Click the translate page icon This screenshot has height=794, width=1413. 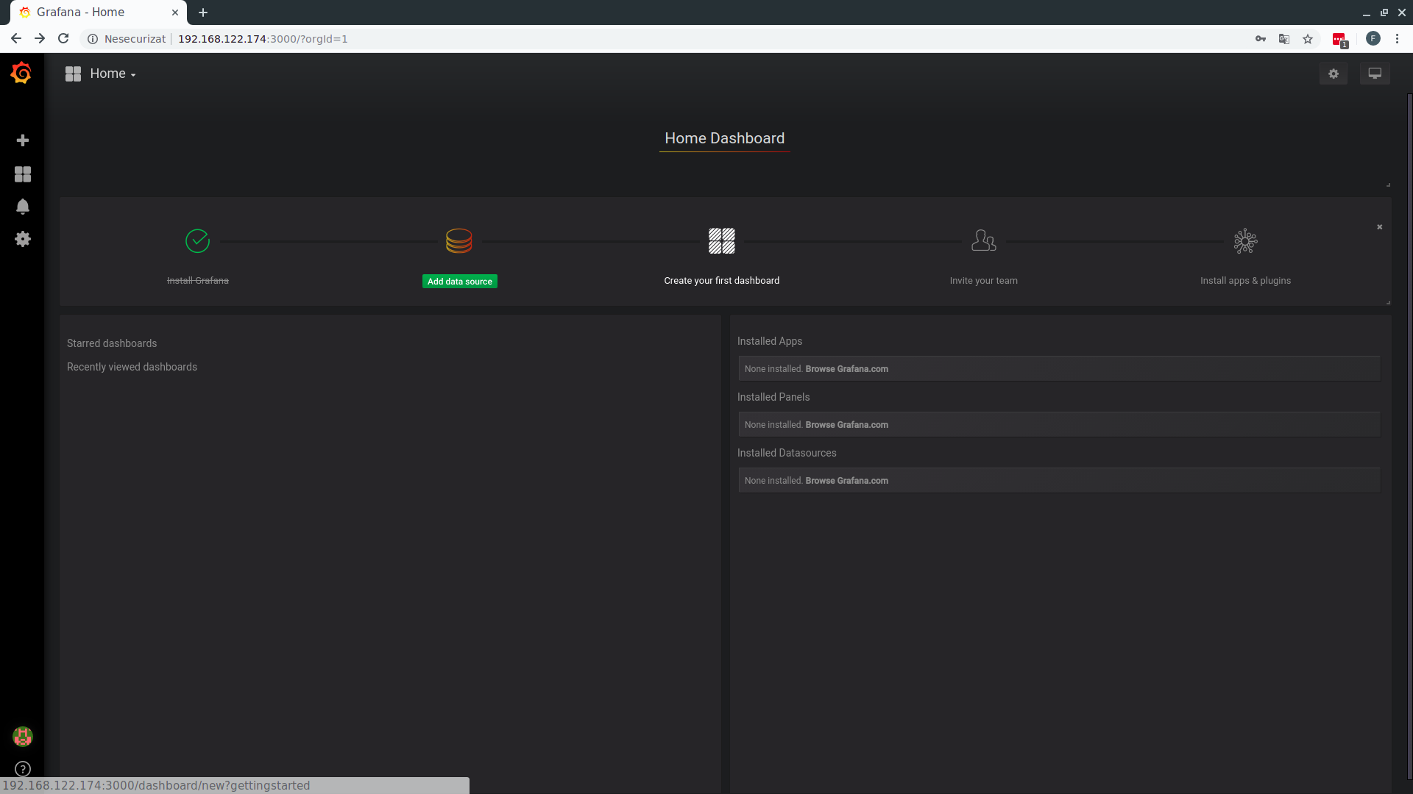tap(1284, 39)
